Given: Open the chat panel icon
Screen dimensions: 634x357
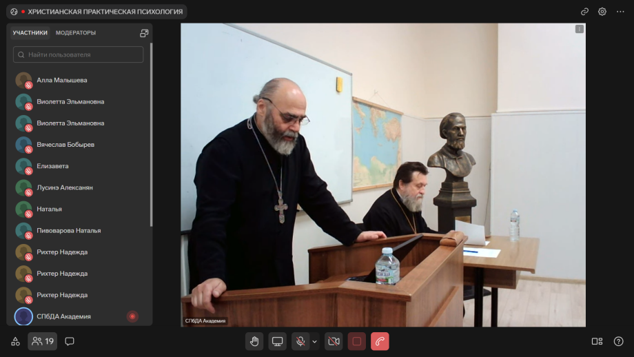Looking at the screenshot, I should click(x=70, y=341).
